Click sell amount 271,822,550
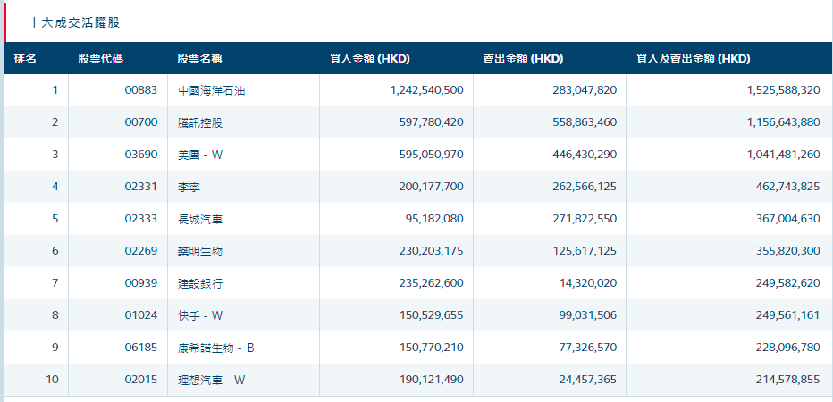The image size is (833, 402). [x=584, y=219]
